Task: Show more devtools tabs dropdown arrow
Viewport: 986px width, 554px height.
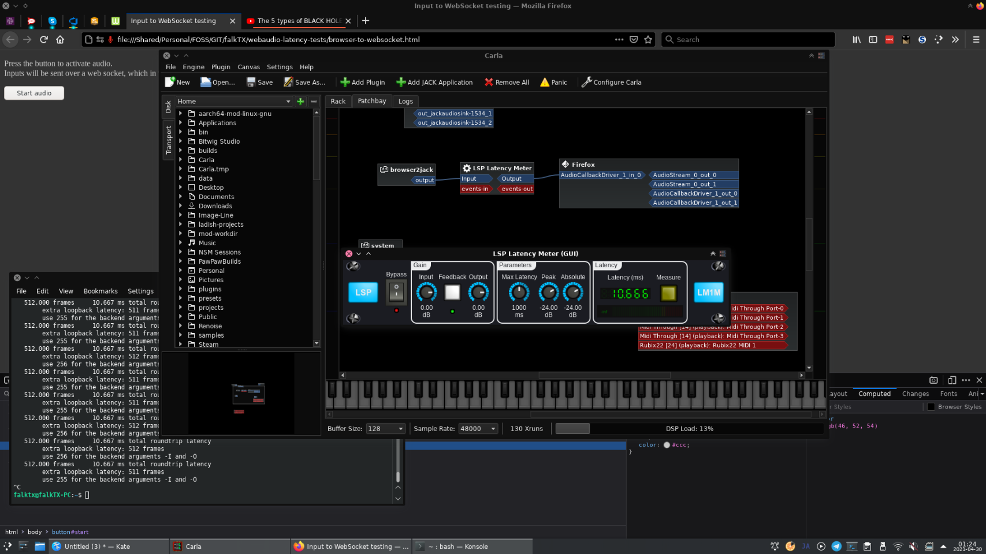Action: [982, 394]
